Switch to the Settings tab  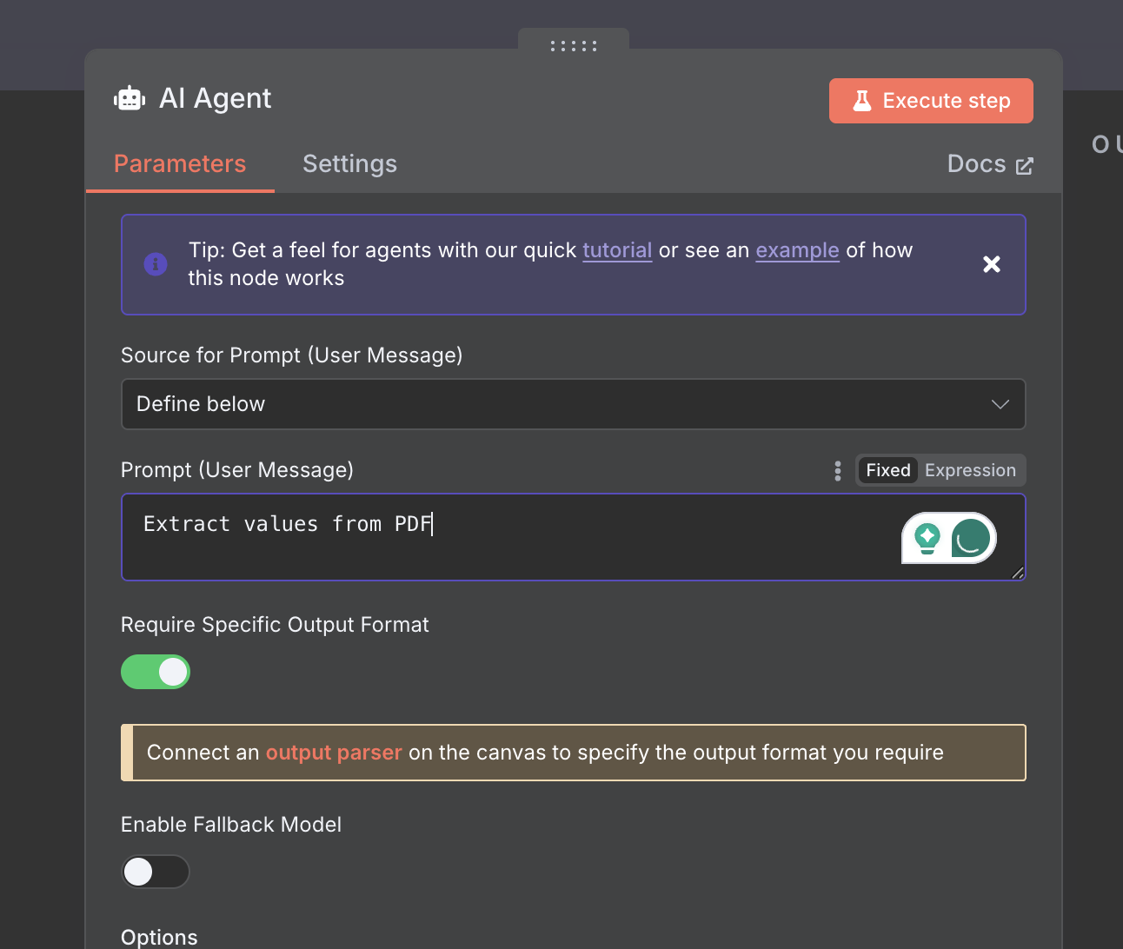pyautogui.click(x=349, y=163)
